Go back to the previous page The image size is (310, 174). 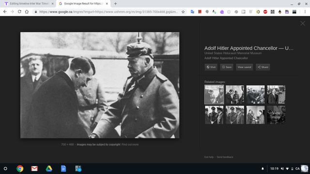(5, 12)
